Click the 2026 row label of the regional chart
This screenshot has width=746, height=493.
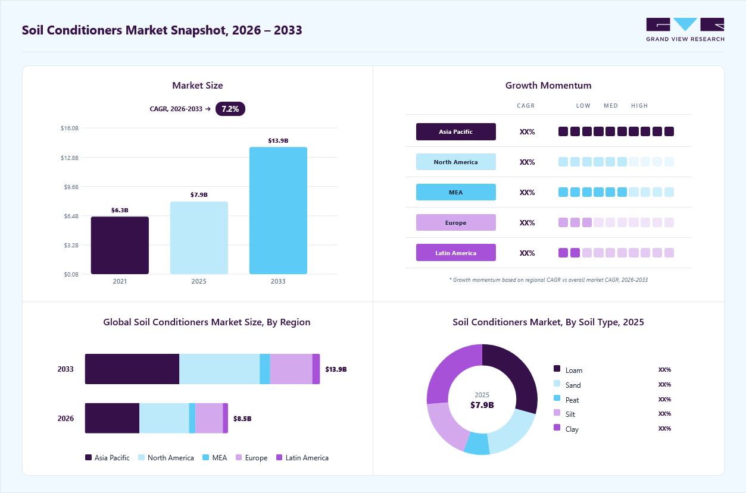65,419
